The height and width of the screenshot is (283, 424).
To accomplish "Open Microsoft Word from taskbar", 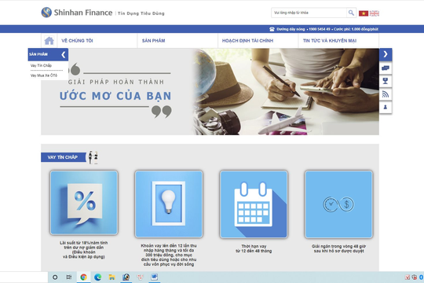I will pyautogui.click(x=154, y=277).
